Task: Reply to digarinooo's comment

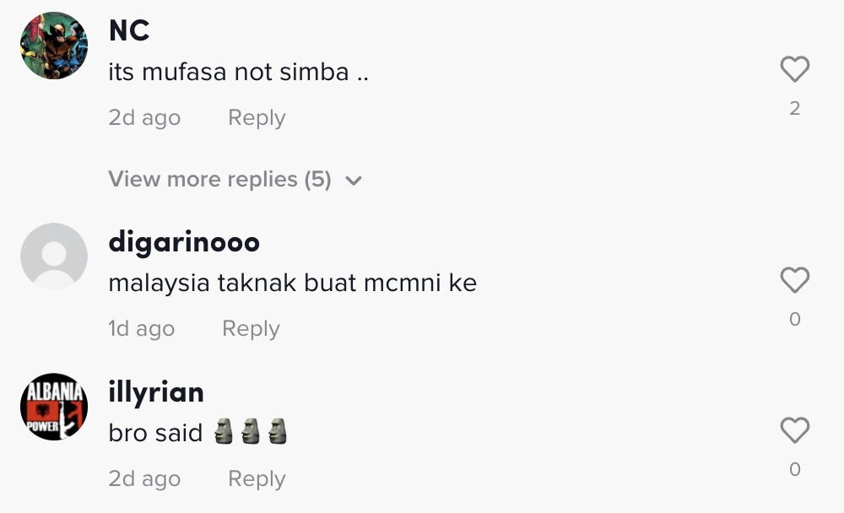Action: click(251, 329)
